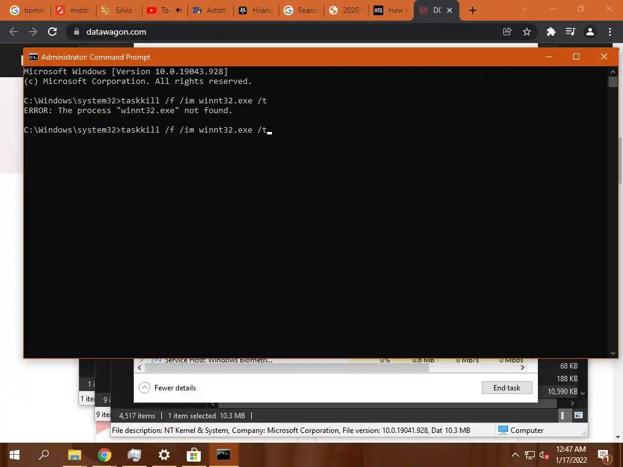
Task: Open the notification Action Center
Action: pos(604,455)
